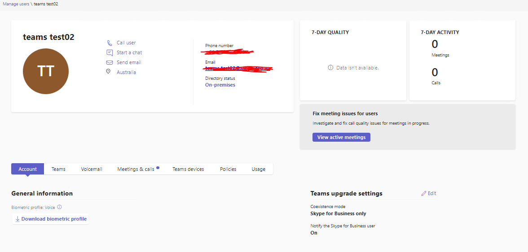Click the 'Meetings' count label
The height and width of the screenshot is (252, 528).
(440, 55)
